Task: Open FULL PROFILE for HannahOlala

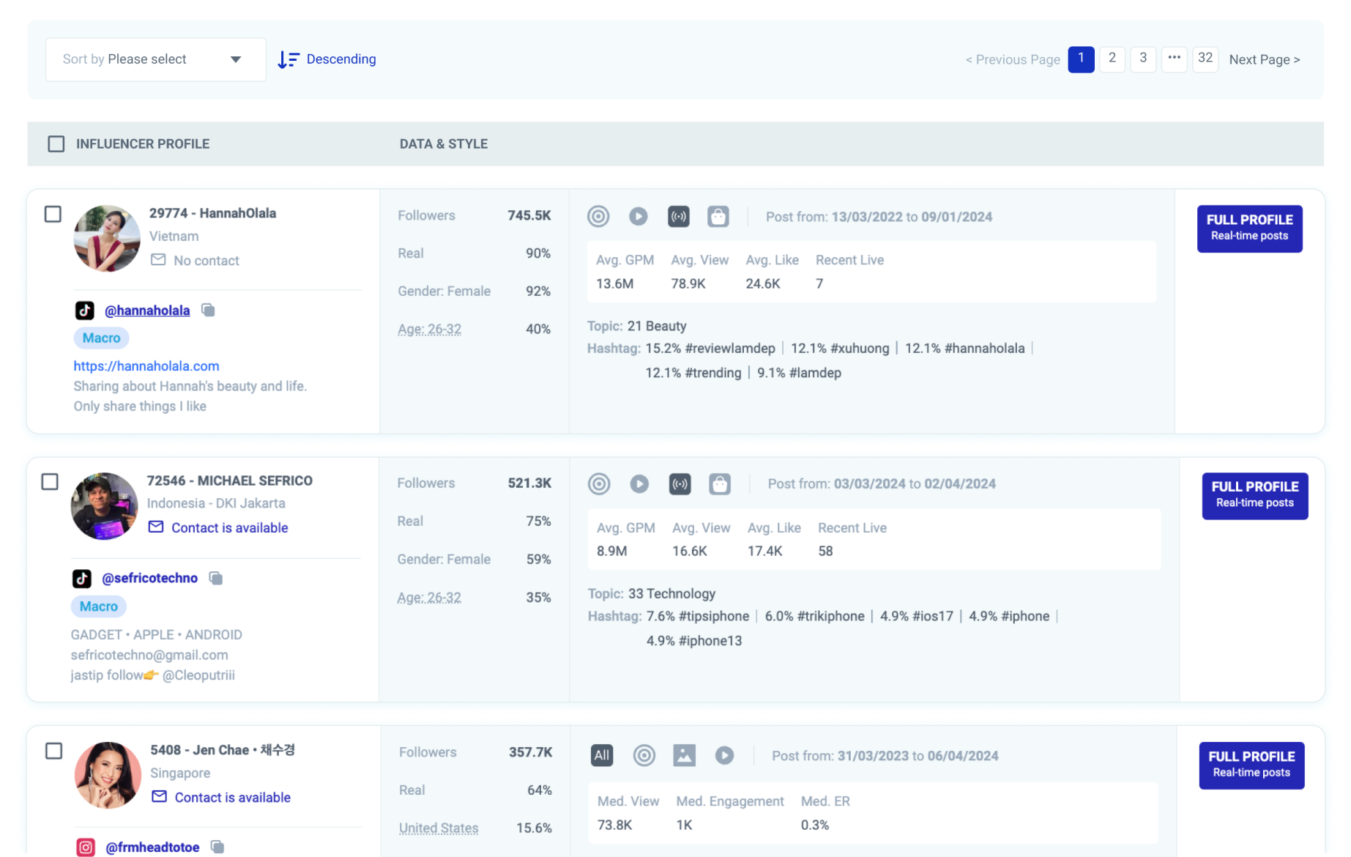Action: click(1249, 229)
